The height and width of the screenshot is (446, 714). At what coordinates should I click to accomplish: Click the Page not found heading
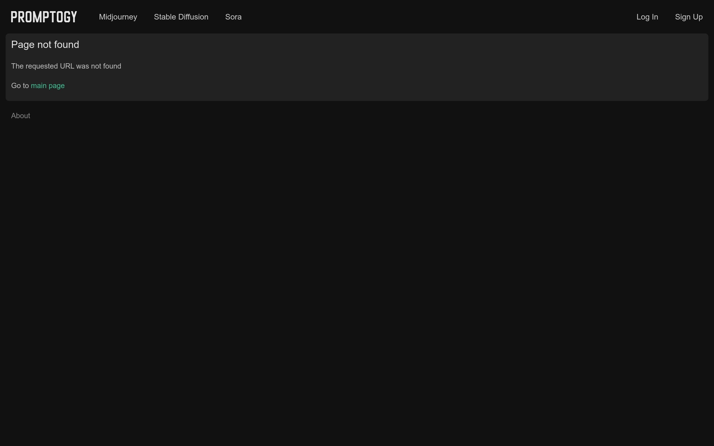click(x=45, y=45)
